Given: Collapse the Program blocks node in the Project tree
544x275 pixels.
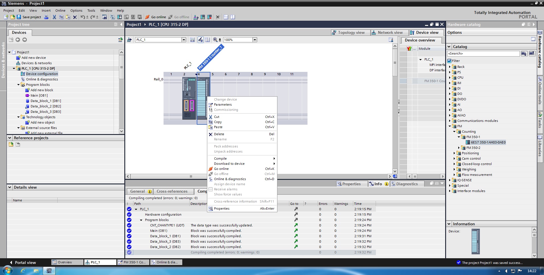Looking at the screenshot, I should pos(18,85).
